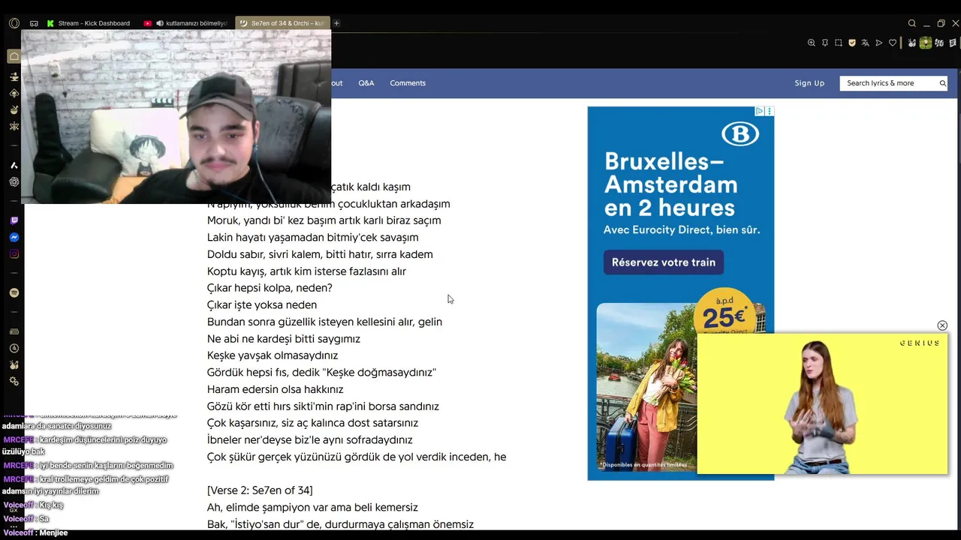Open Twitch in the sidebar

(14, 220)
